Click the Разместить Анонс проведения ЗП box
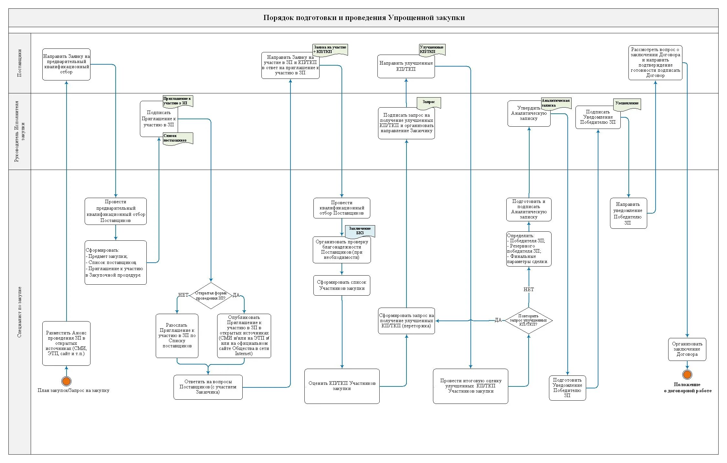 coord(66,343)
